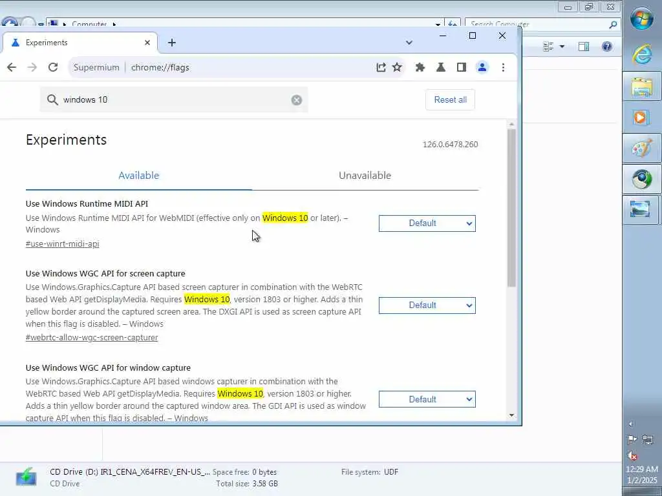Open the Explorer address history dropdown

click(x=438, y=25)
